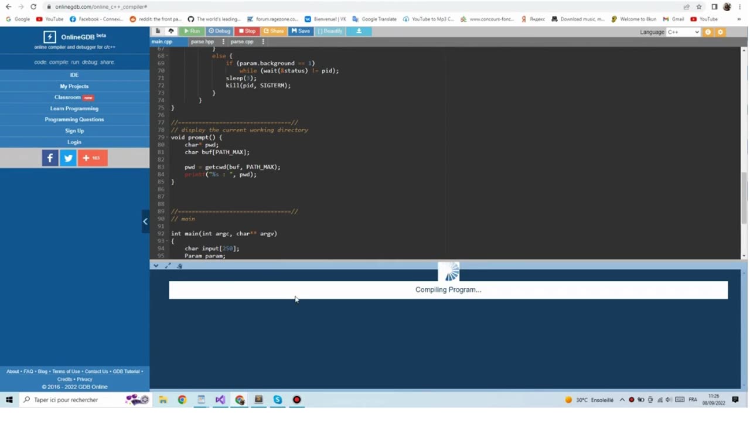The width and height of the screenshot is (750, 422).
Task: Open File Explorer from the taskbar
Action: (163, 400)
